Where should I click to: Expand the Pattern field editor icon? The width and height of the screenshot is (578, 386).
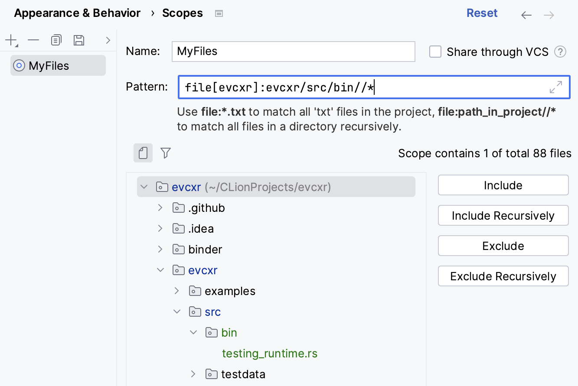coord(555,87)
